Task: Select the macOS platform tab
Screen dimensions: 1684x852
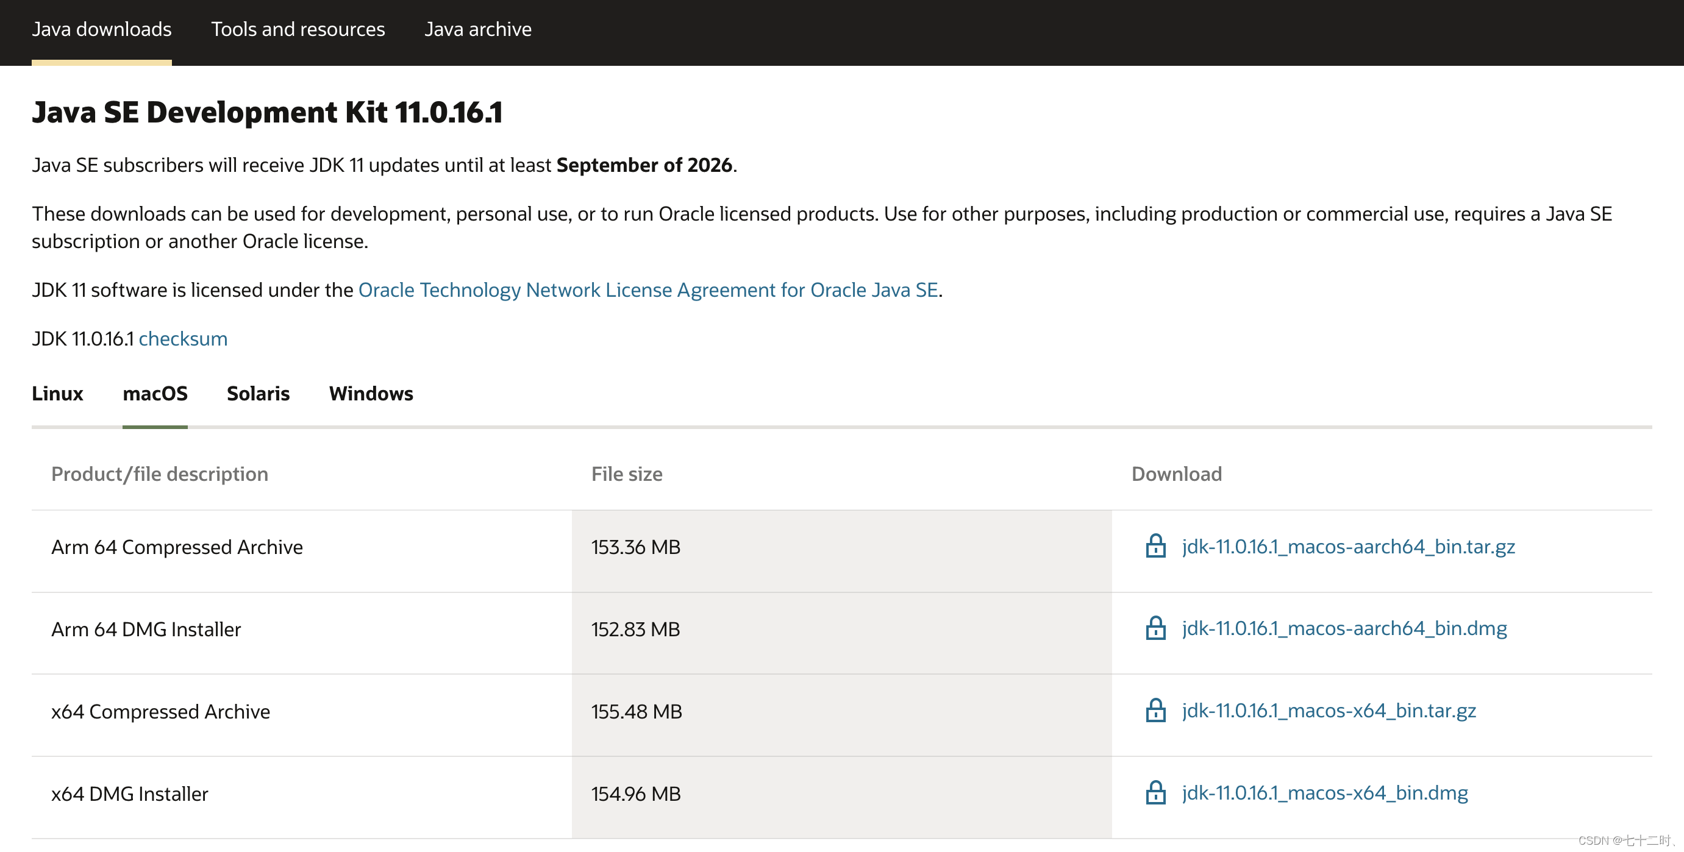Action: 155,394
